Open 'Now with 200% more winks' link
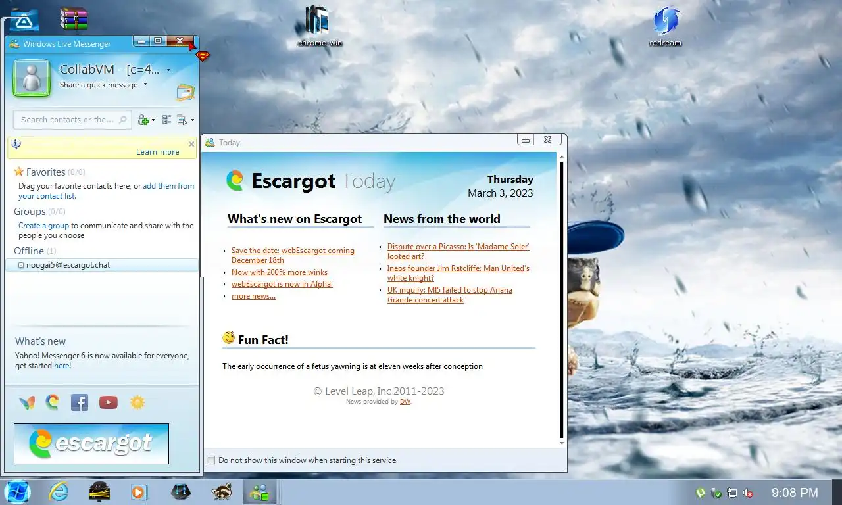 [280, 272]
